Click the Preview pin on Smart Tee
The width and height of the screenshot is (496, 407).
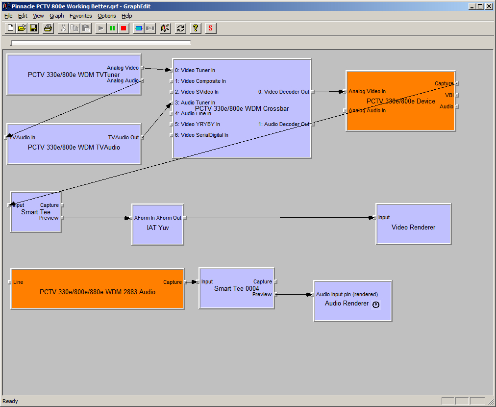(62, 218)
